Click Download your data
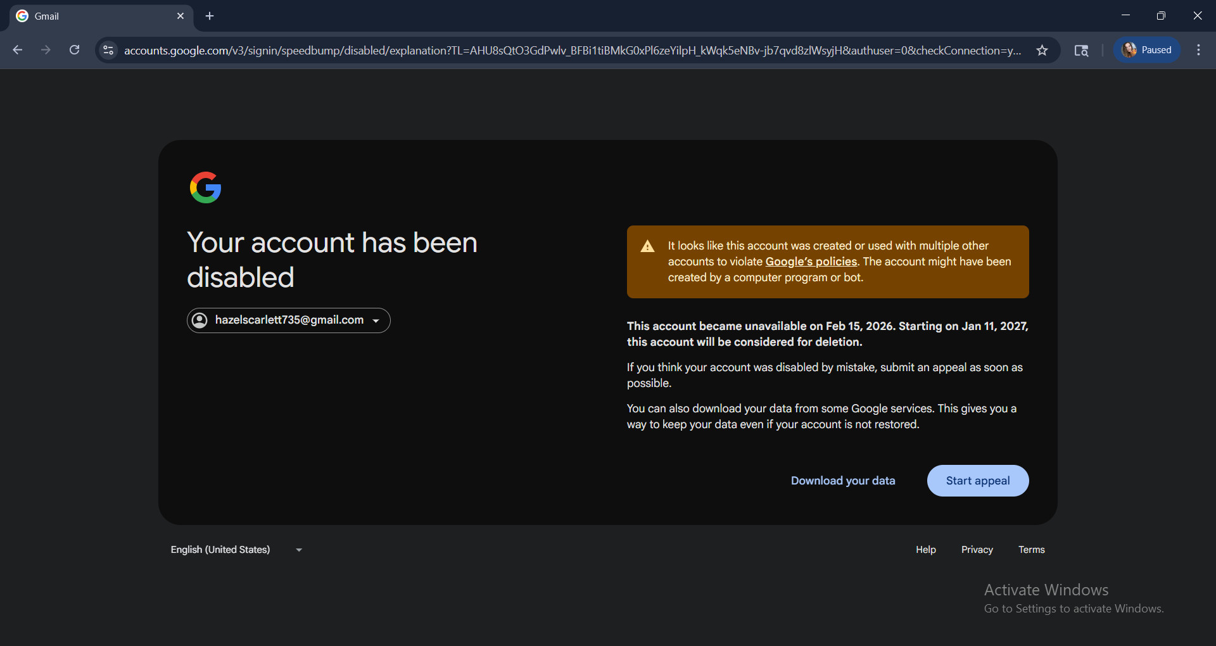The height and width of the screenshot is (646, 1216). (x=842, y=481)
